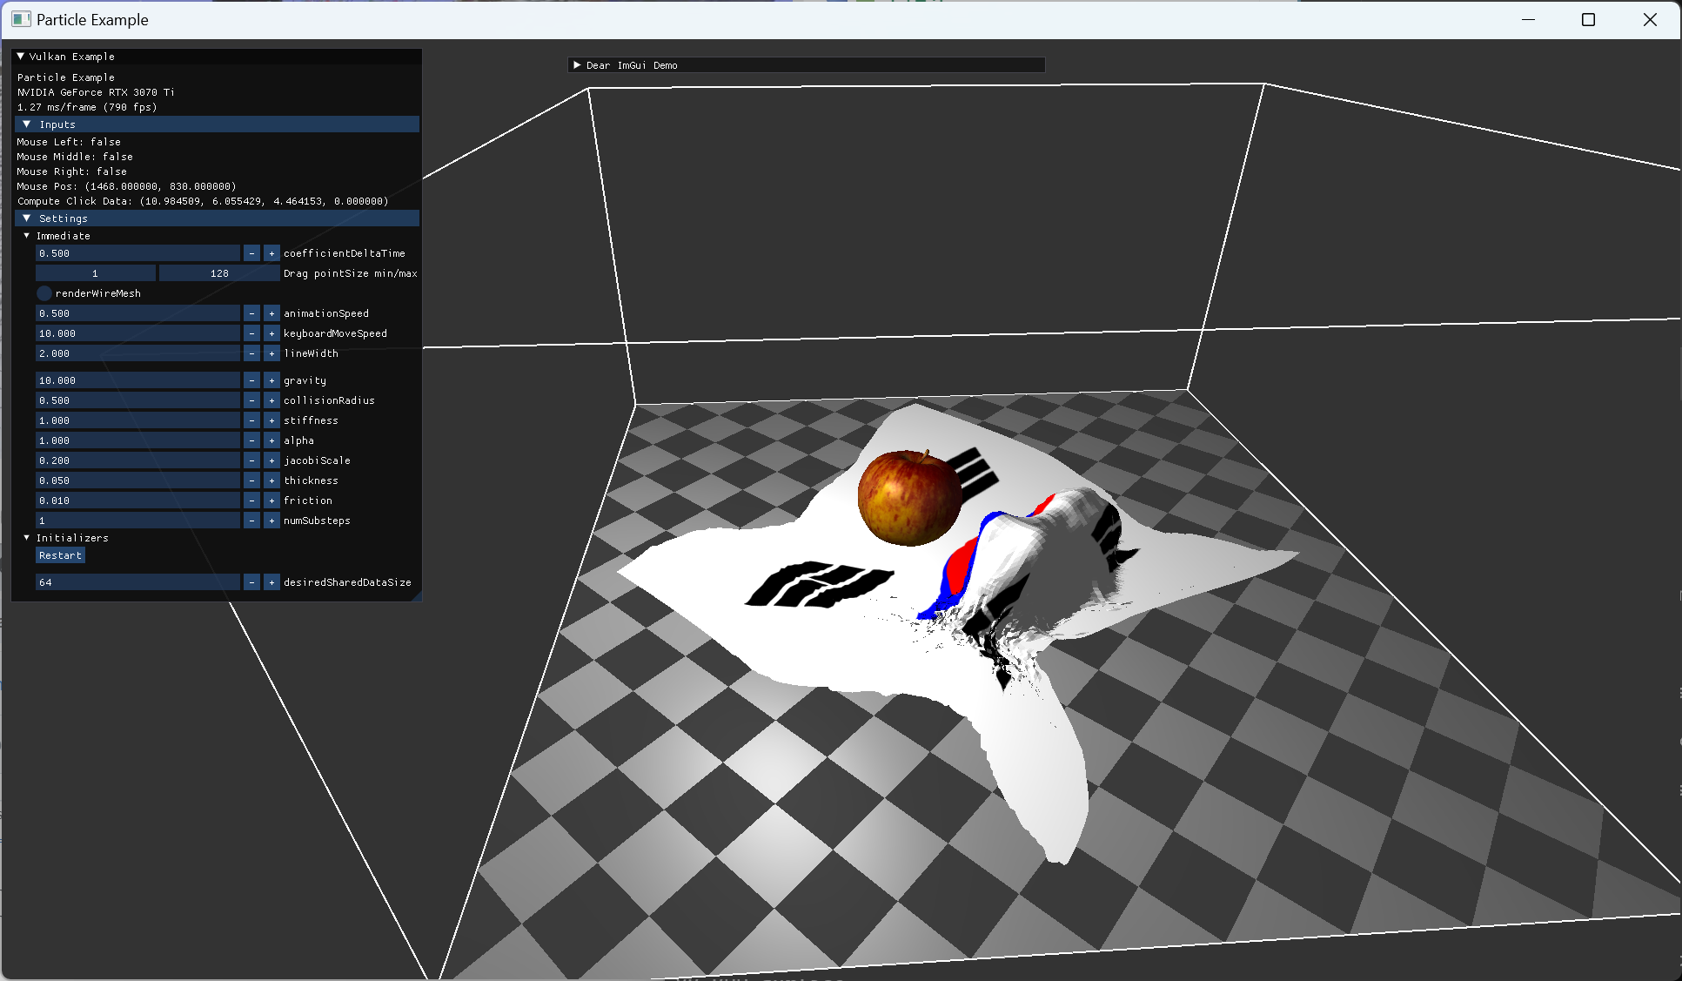Increase jacobiScale with plus button
Screen dimensions: 1682x981
[x=271, y=460]
